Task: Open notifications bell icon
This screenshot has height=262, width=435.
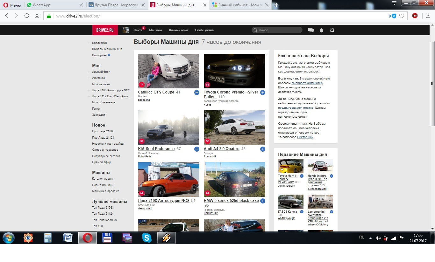Action: pyautogui.click(x=321, y=30)
